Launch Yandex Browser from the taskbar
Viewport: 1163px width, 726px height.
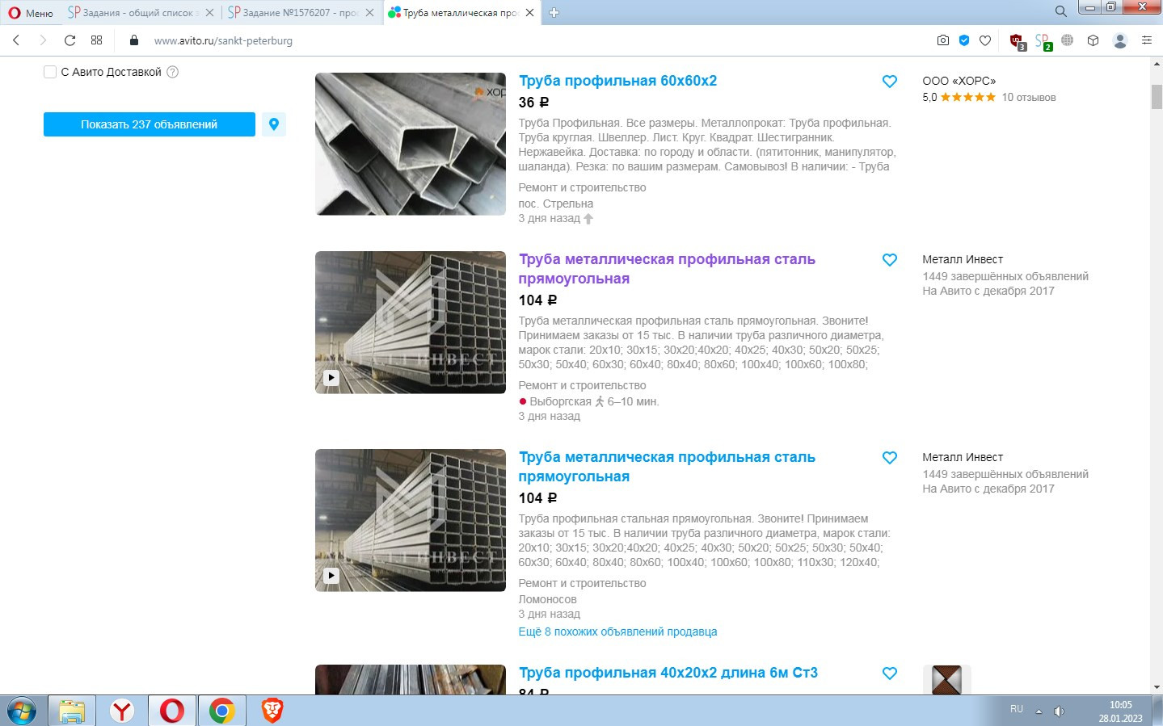coord(122,711)
